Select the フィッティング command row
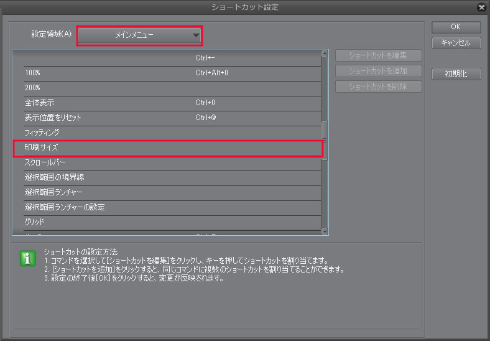The height and width of the screenshot is (341, 490). pos(172,133)
